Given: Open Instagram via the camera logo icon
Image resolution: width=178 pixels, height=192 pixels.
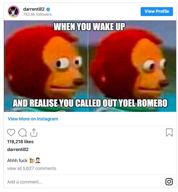Looking at the screenshot, I should (x=169, y=181).
